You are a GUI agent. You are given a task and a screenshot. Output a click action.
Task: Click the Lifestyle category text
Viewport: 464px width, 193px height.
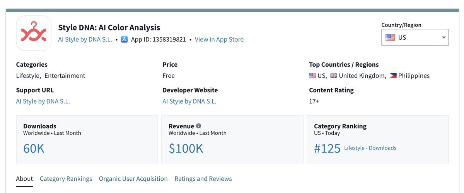[28, 76]
